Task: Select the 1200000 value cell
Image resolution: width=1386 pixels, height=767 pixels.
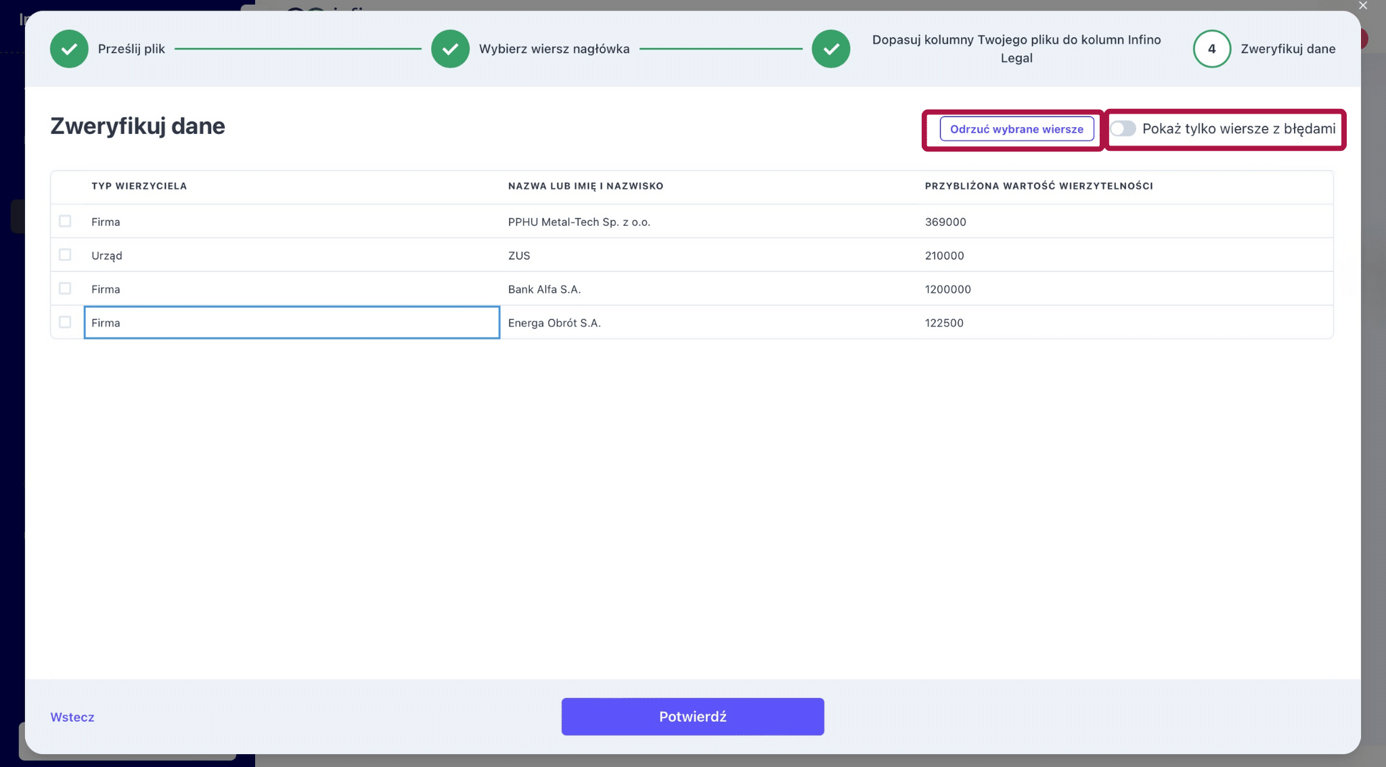Action: [1125, 289]
